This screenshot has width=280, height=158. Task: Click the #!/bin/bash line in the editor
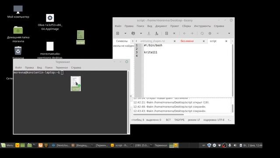tap(153, 45)
